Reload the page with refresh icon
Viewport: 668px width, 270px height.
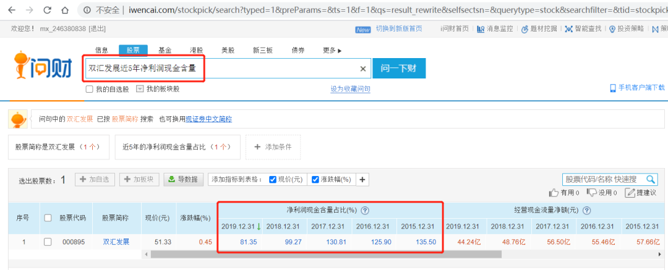(x=47, y=9)
